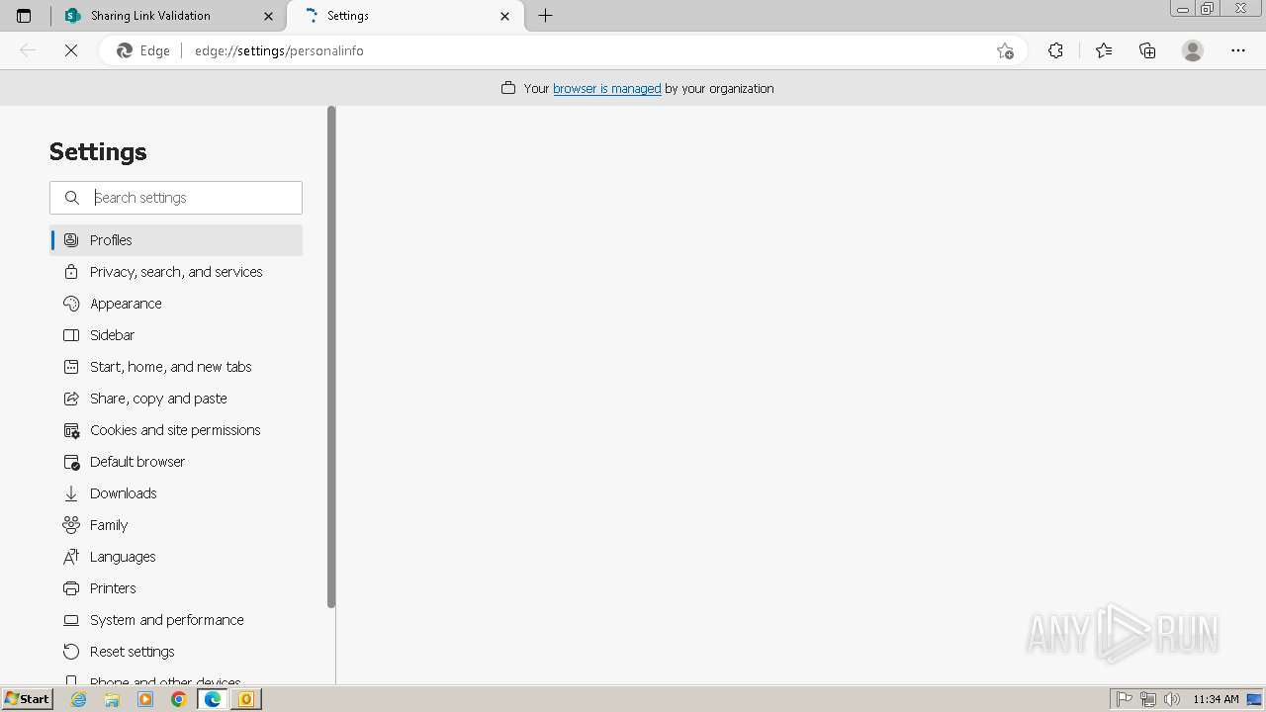Launch Internet Explorer from taskbar
This screenshot has width=1266, height=712.
pos(79,699)
